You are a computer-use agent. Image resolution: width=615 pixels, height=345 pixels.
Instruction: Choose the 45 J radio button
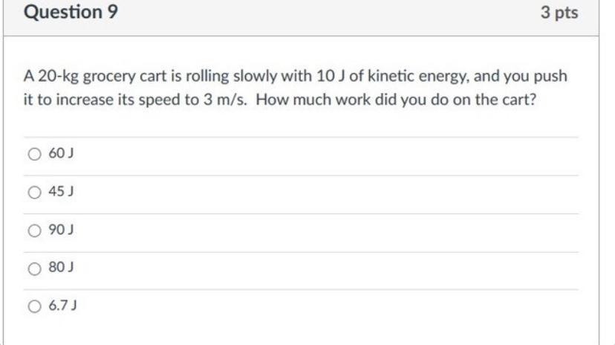(x=34, y=192)
